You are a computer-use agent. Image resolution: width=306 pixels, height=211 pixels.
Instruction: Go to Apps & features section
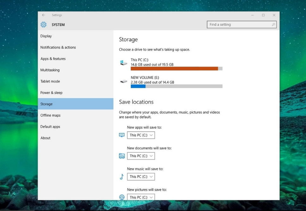tap(53, 59)
